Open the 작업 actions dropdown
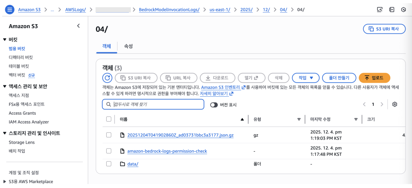This screenshot has width=412, height=188. tap(306, 78)
